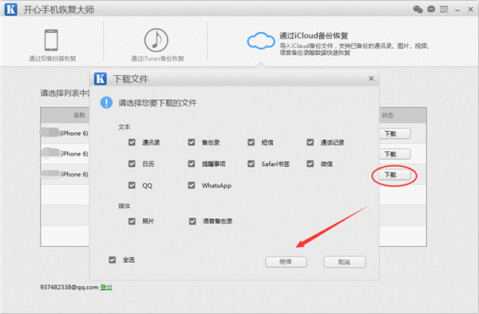Toggle the 短信 checkbox
Screen dimensions: 479x314
click(251, 142)
